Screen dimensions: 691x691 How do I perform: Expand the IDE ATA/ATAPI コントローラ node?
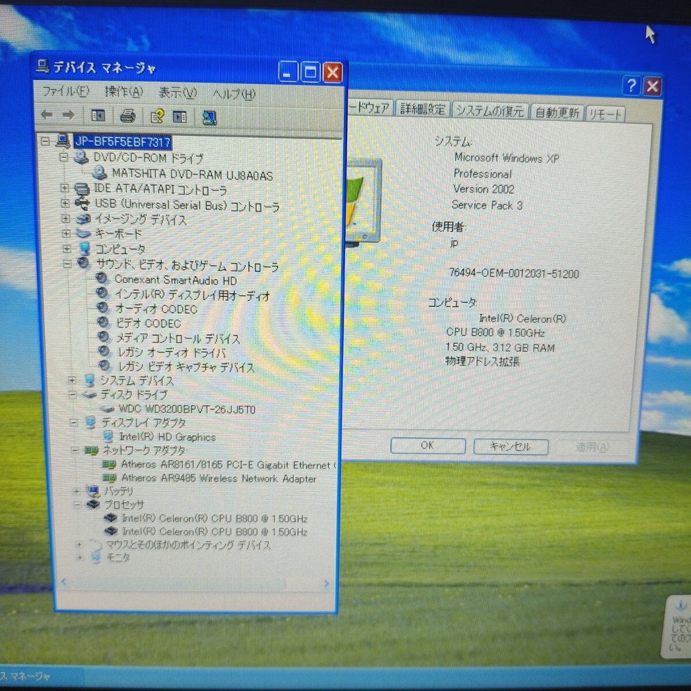tap(64, 188)
